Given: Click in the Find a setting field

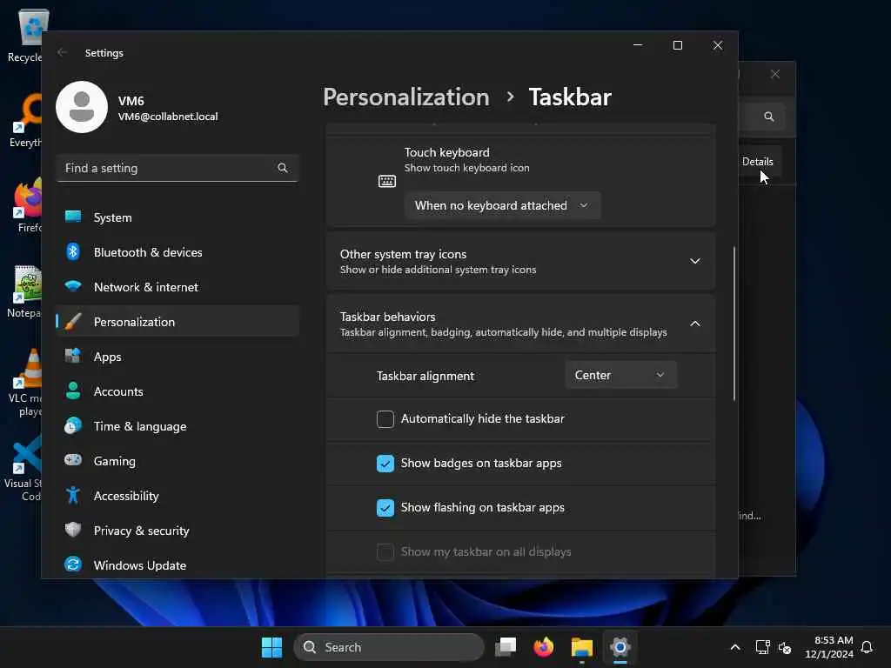Looking at the screenshot, I should tap(178, 168).
